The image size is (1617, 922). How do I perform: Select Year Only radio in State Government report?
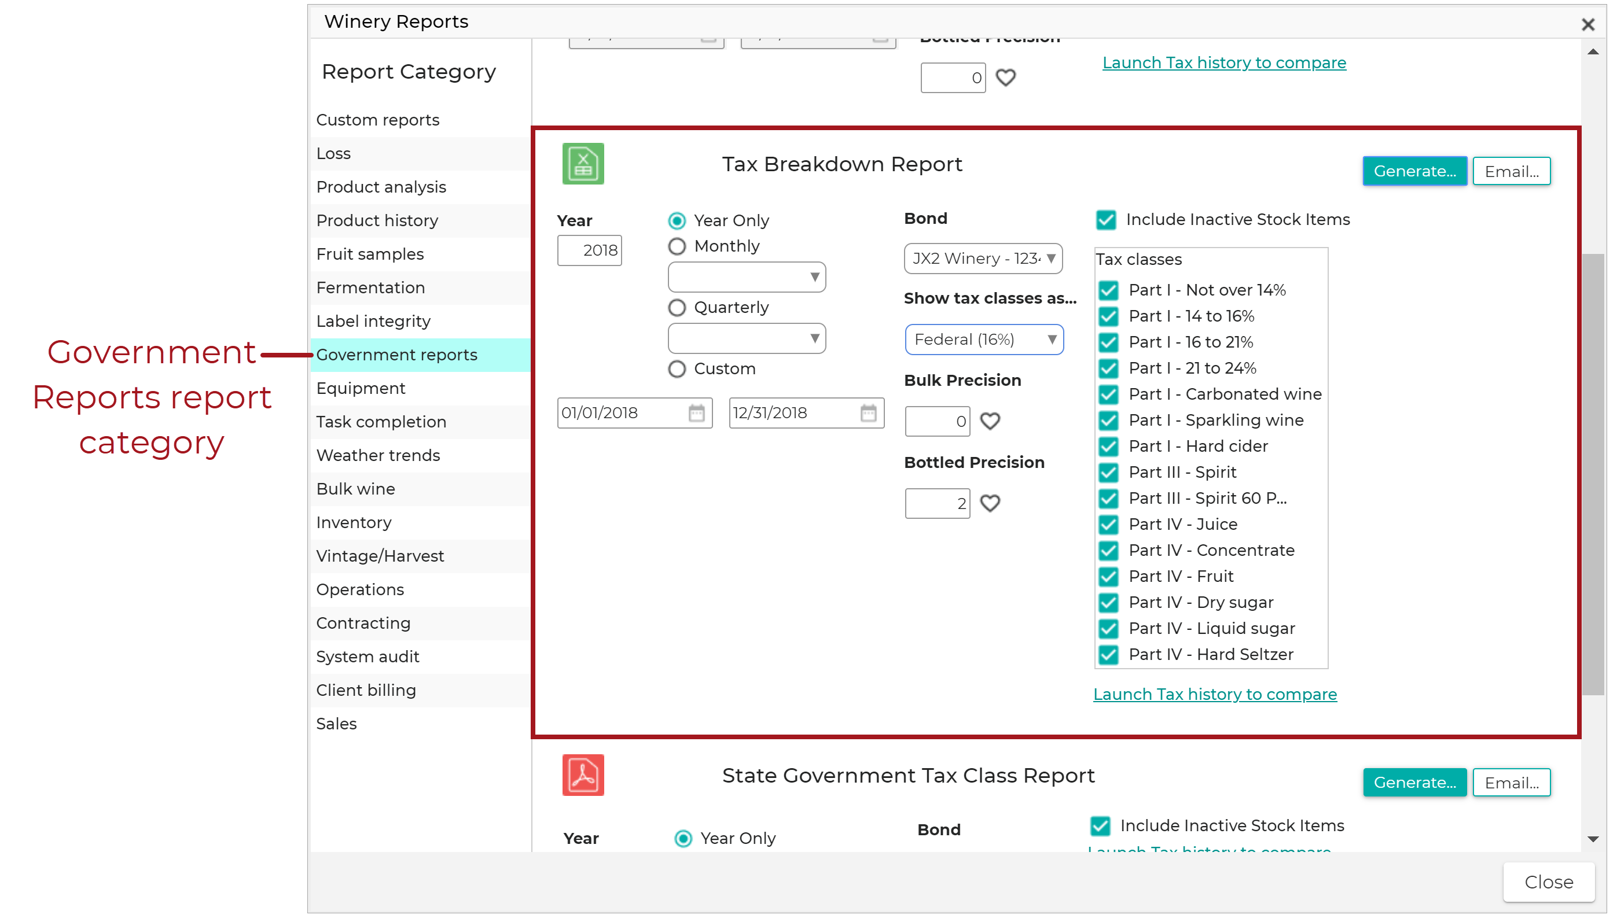click(683, 839)
